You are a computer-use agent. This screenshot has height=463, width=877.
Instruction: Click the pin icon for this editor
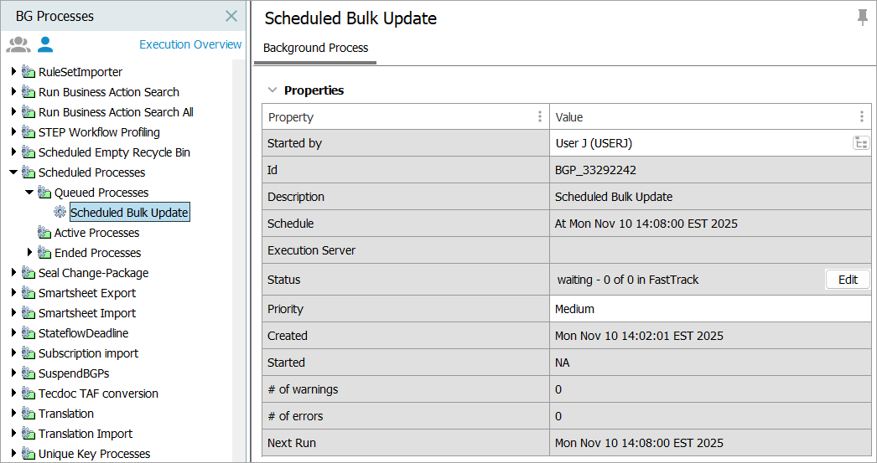tap(862, 18)
